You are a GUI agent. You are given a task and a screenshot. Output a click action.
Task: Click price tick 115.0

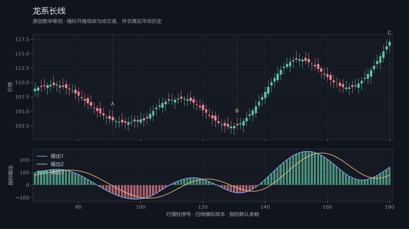click(x=22, y=54)
